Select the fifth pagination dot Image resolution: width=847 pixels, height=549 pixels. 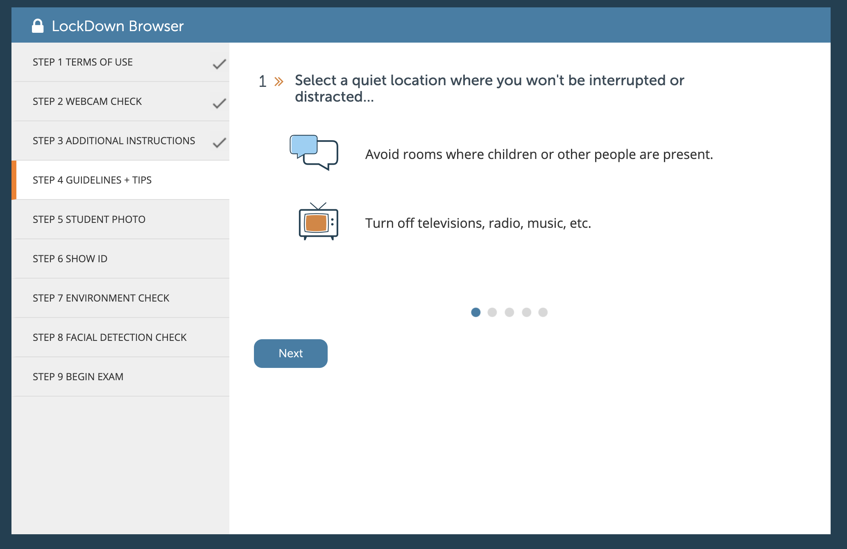[542, 312]
